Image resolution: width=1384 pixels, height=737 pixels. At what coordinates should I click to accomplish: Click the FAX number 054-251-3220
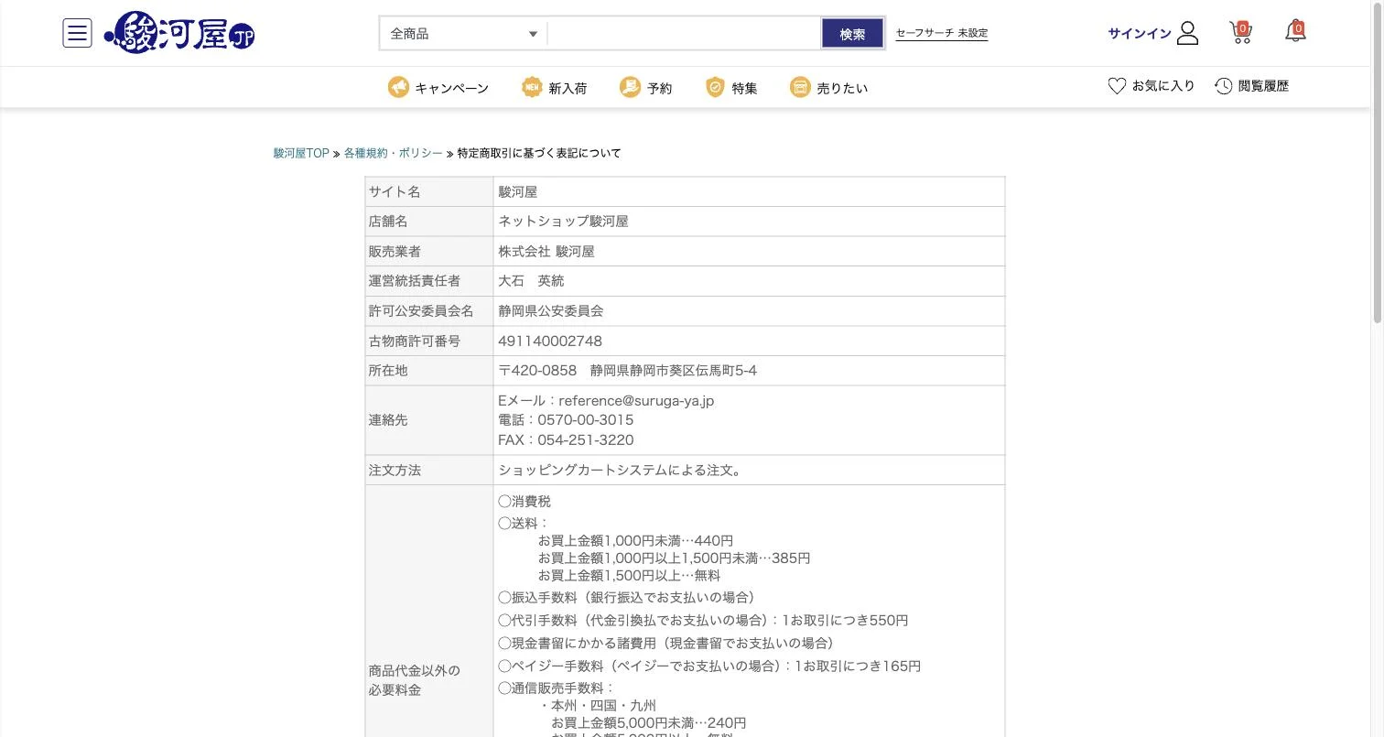tap(586, 439)
